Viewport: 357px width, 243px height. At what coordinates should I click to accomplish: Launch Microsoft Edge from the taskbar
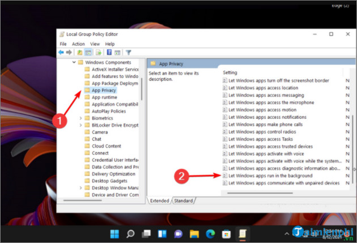[210, 234]
